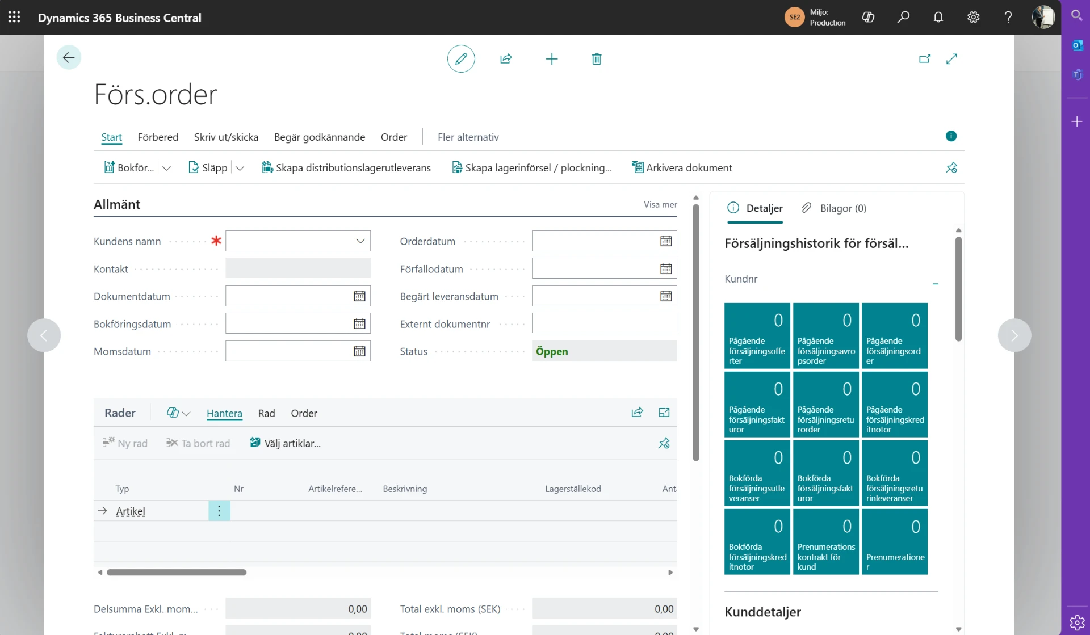Collapse the Allmänt section heading
The height and width of the screenshot is (635, 1090).
click(117, 204)
